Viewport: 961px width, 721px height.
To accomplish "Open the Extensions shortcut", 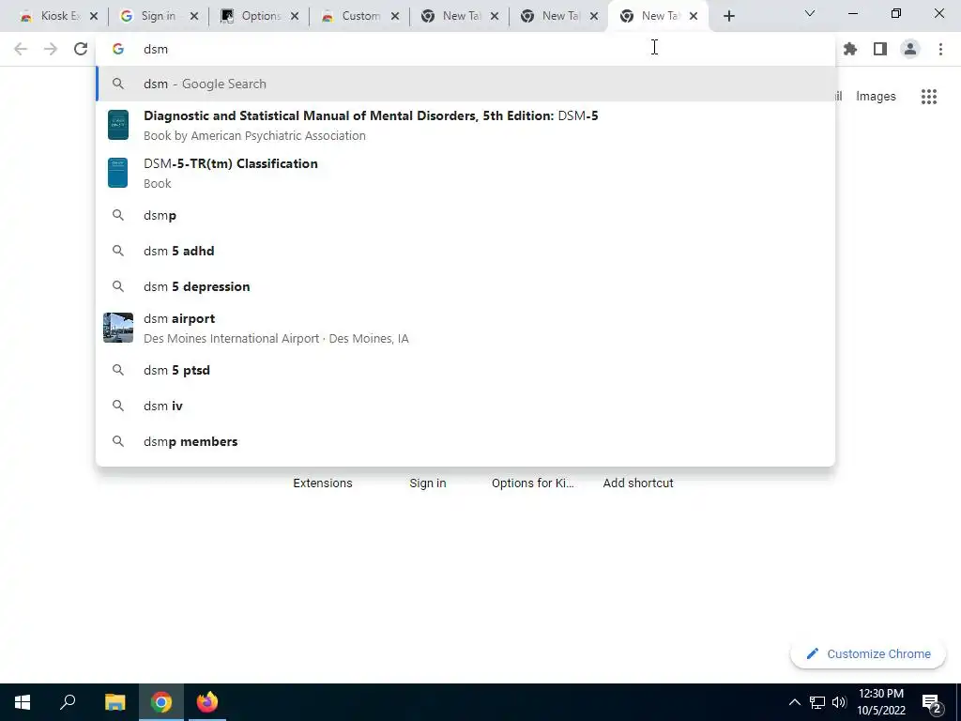I will pos(323,483).
